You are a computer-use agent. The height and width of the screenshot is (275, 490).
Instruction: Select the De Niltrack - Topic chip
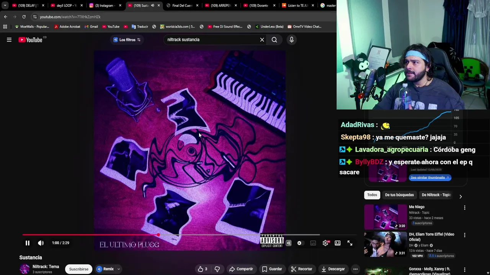[x=436, y=195]
